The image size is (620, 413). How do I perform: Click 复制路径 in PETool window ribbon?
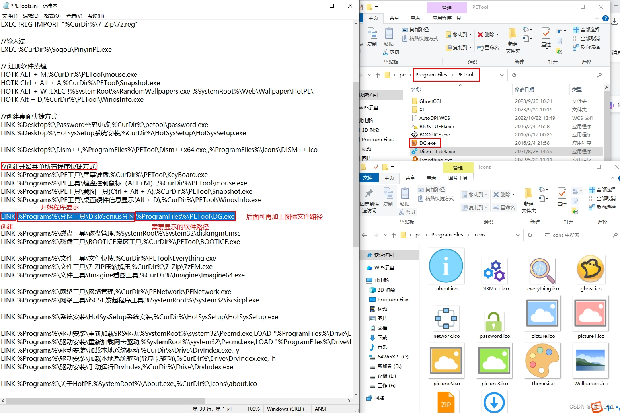click(x=415, y=30)
